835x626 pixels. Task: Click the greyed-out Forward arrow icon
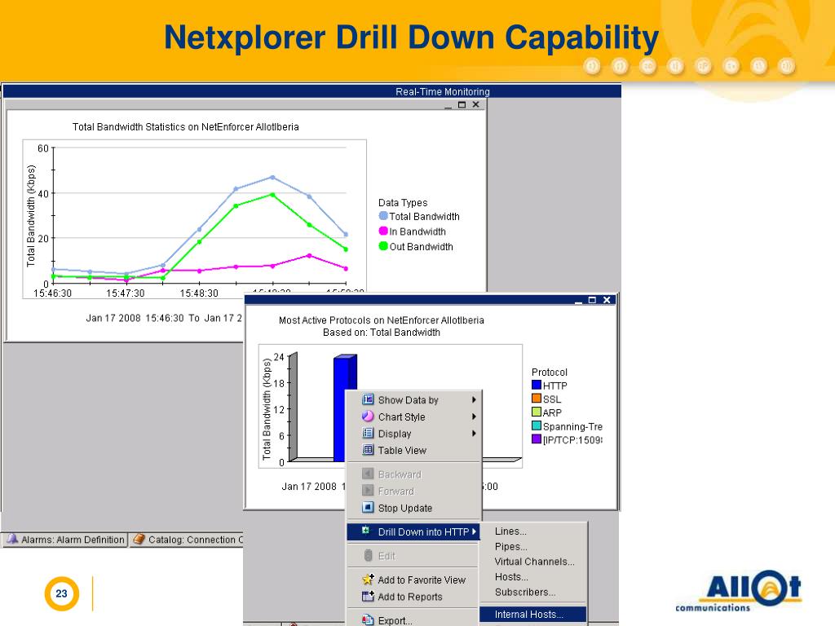click(x=368, y=490)
